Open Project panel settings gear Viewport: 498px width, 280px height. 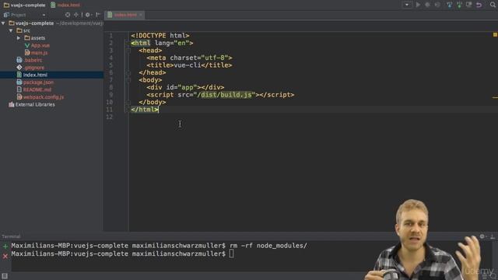88,15
